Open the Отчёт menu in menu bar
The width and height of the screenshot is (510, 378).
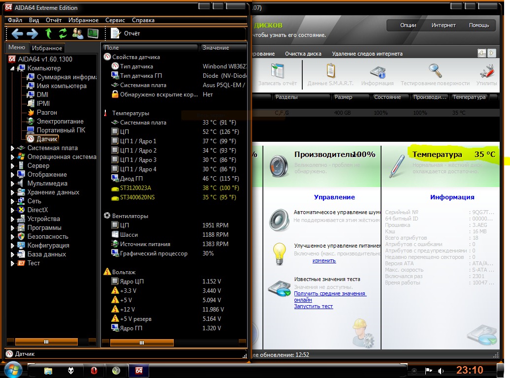(54, 20)
